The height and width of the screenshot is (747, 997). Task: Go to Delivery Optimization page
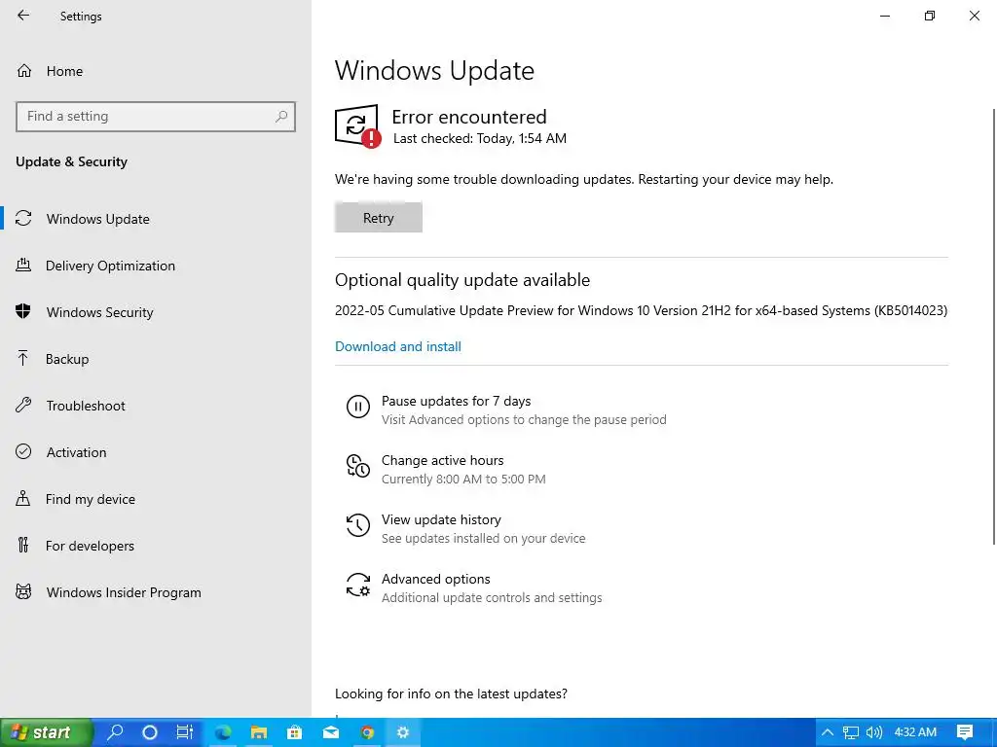click(110, 266)
